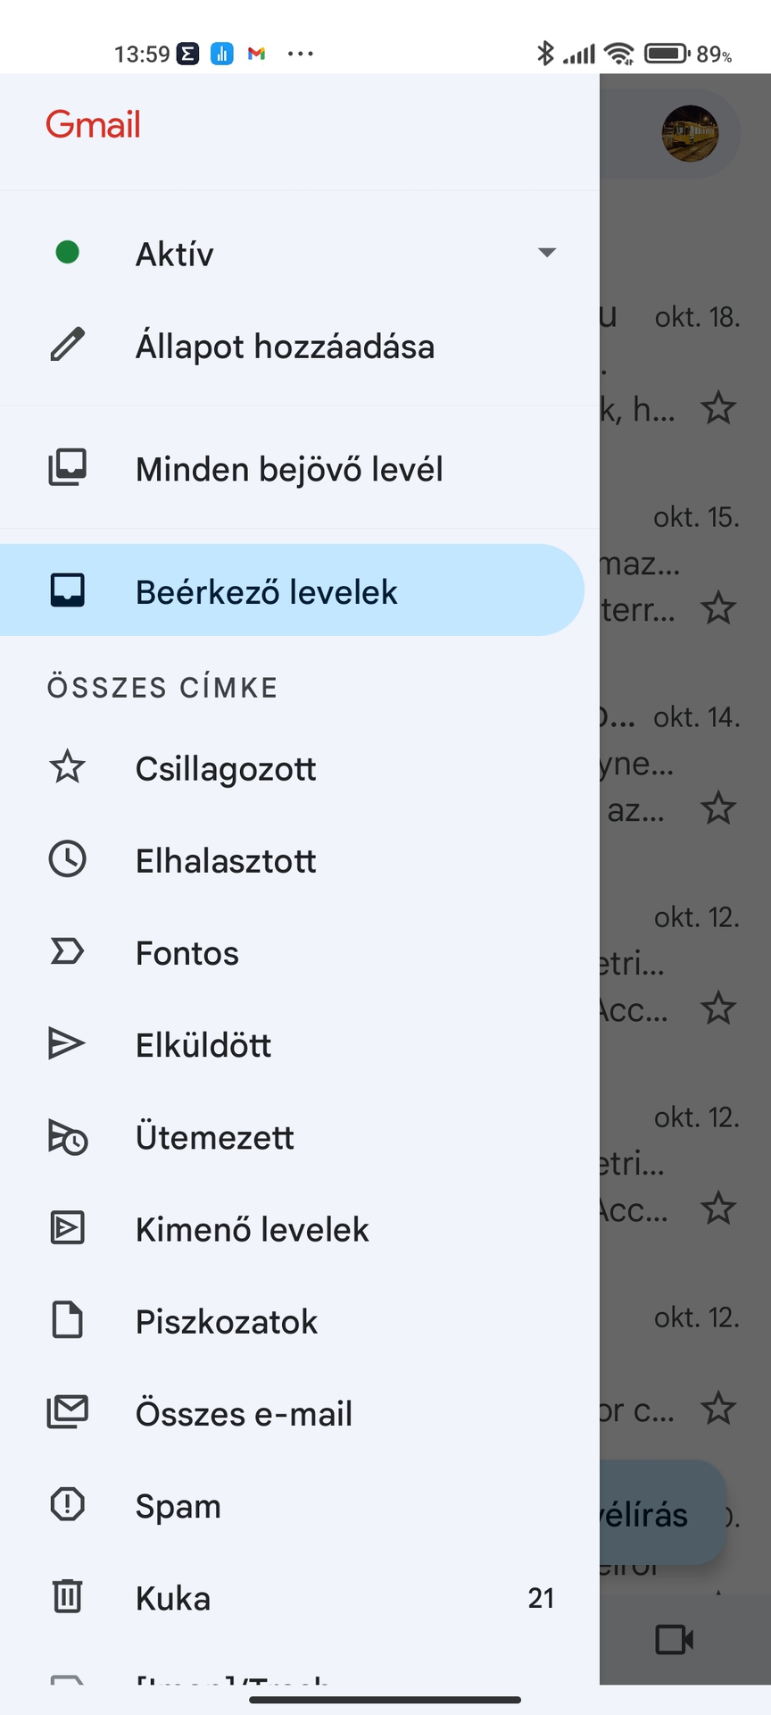Screen dimensions: 771x1715
Task: Tap the Kuka trash can icon
Action: (67, 1596)
